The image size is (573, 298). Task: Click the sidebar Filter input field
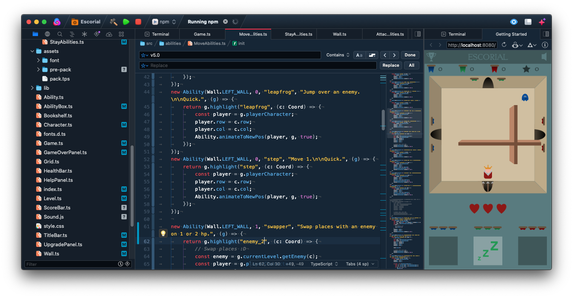71,264
